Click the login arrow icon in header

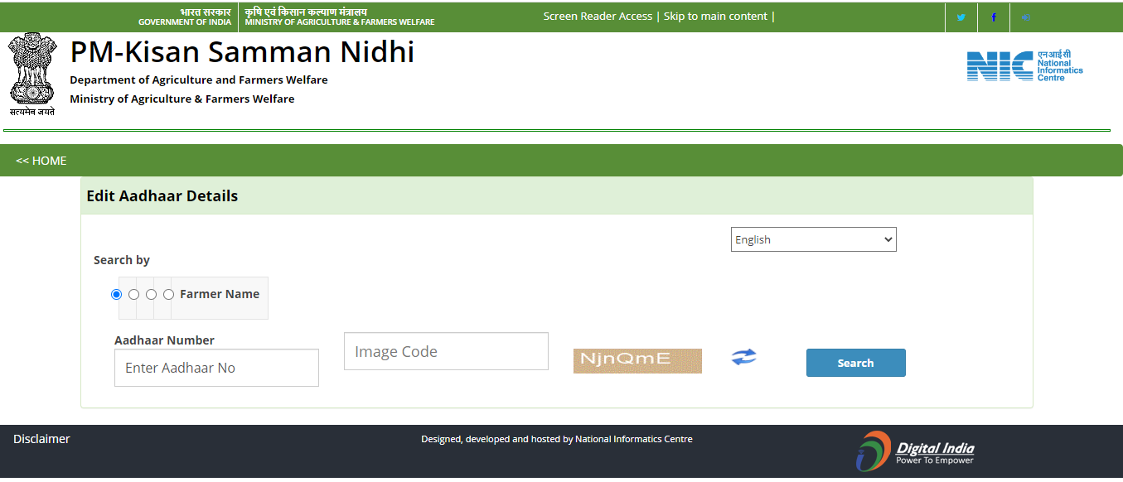tap(1026, 17)
